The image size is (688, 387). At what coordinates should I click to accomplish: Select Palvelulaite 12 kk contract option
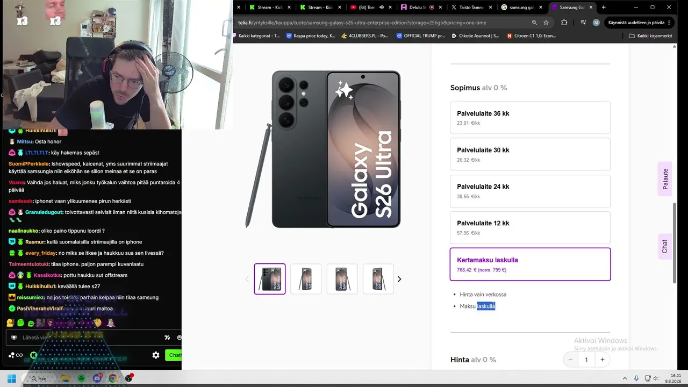530,227
